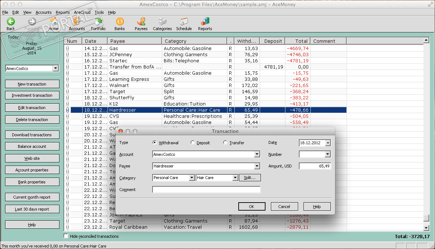Sort by Payee column header
The width and height of the screenshot is (435, 249).
pyautogui.click(x=134, y=41)
